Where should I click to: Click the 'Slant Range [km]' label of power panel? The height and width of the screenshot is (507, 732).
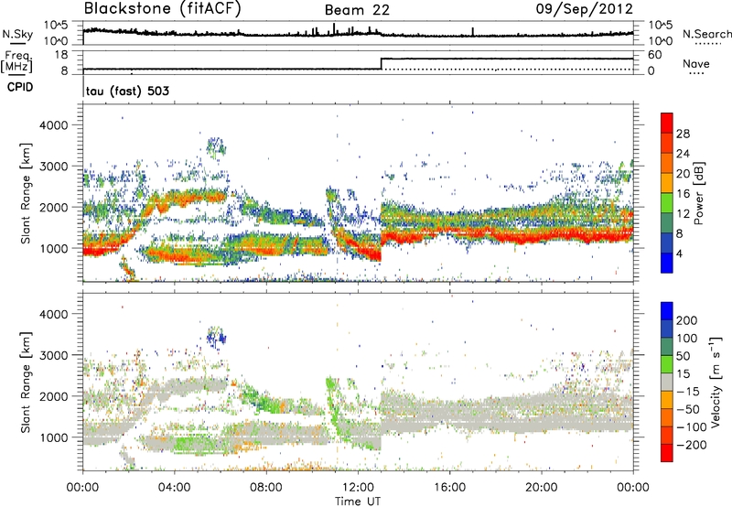coord(26,193)
